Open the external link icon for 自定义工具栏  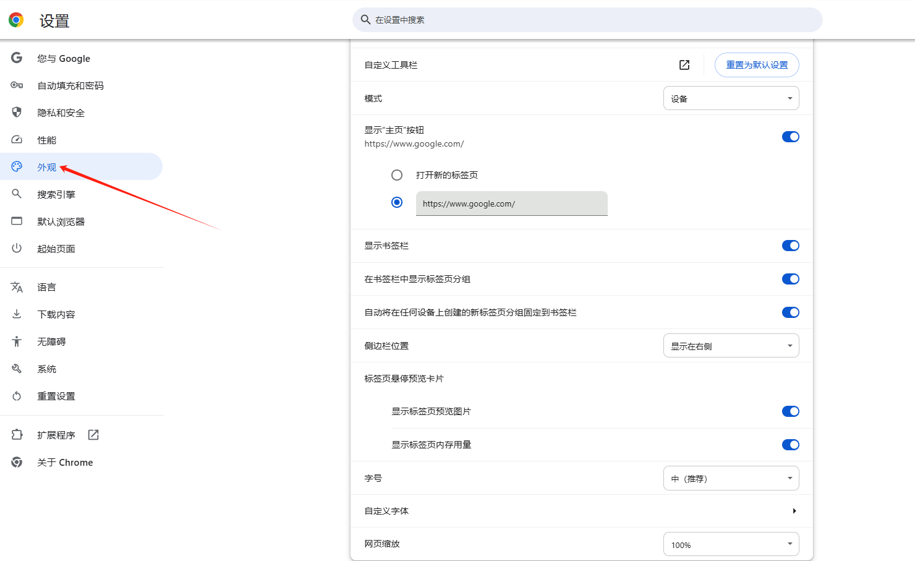pos(684,65)
